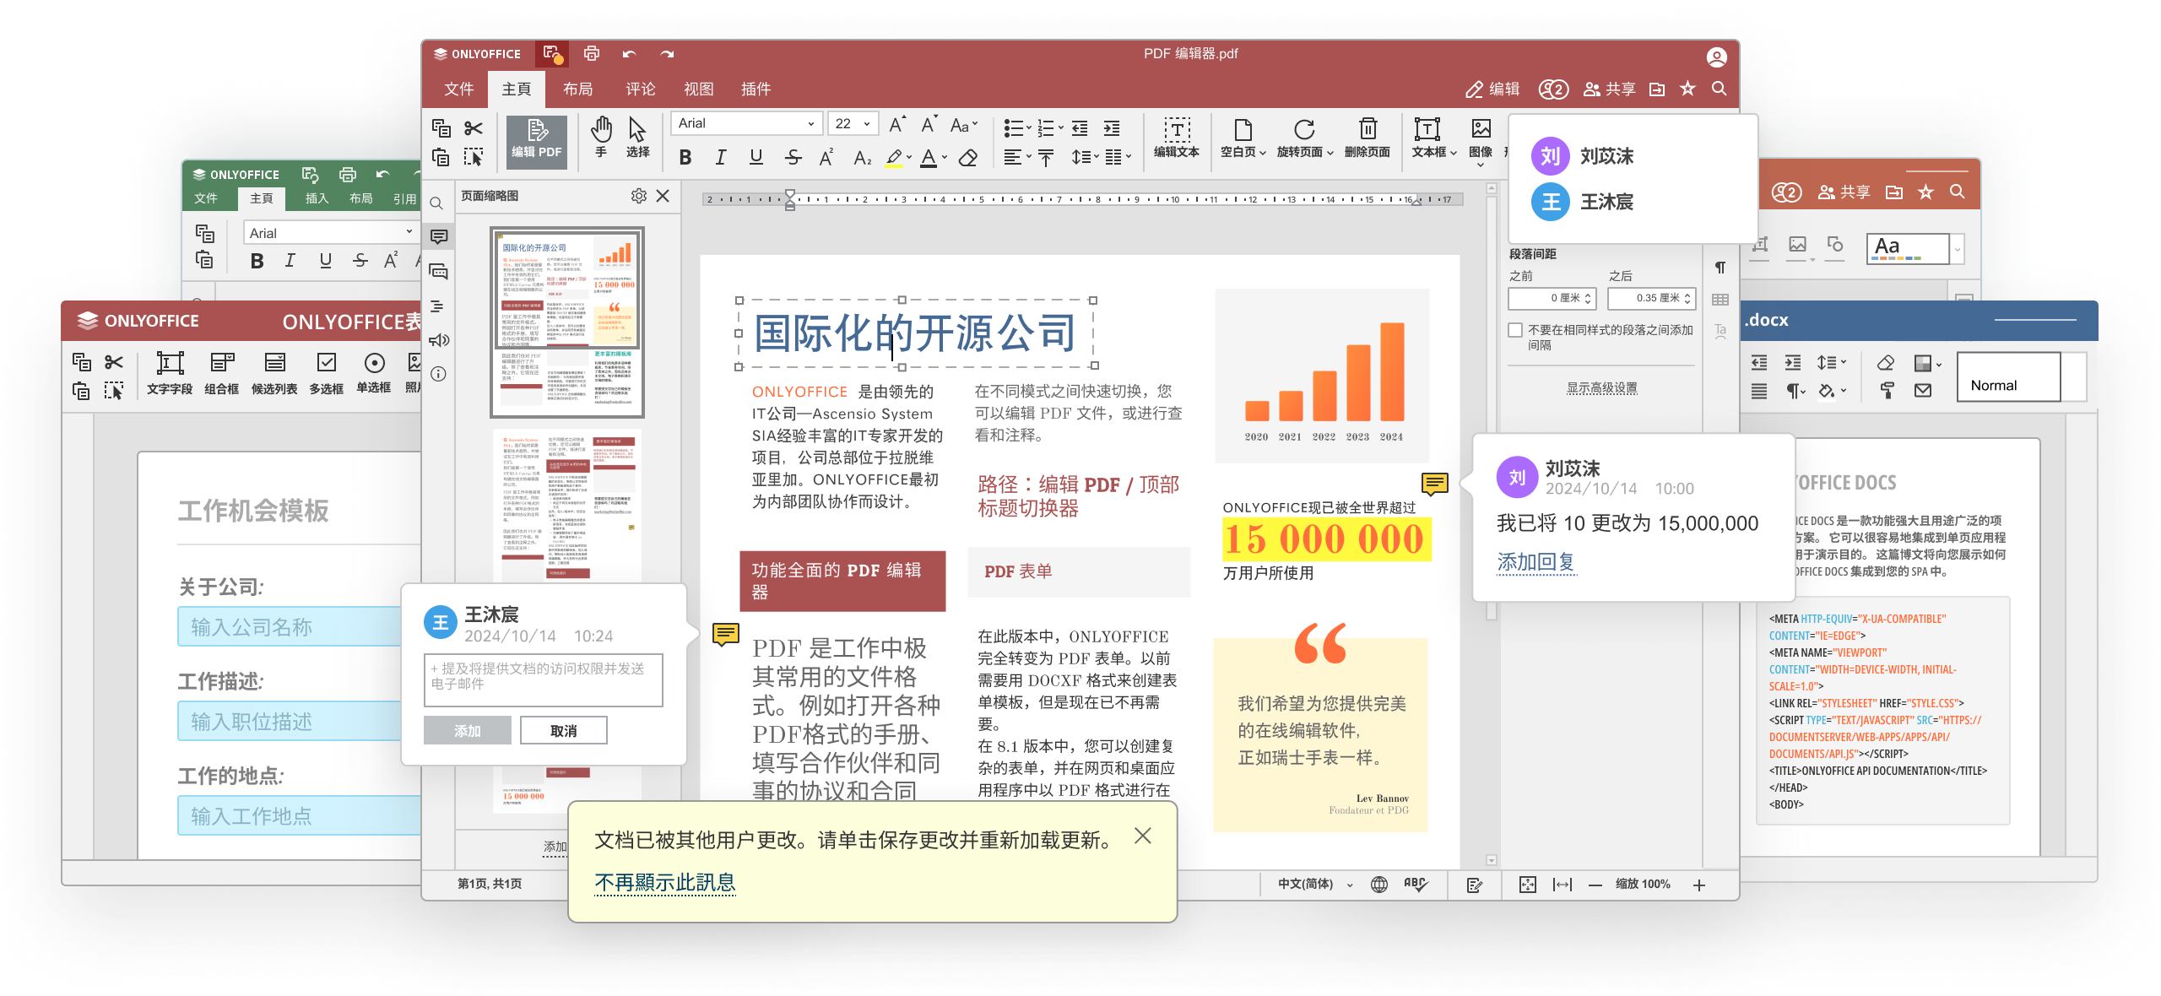Open the 空白页 blank page dropdown
The height and width of the screenshot is (996, 2161).
1243,138
